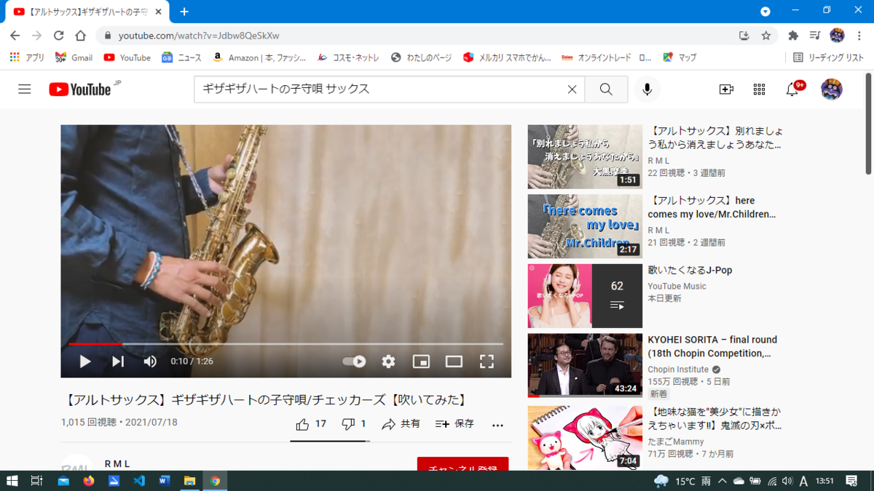The width and height of the screenshot is (874, 491).
Task: Switch to theater mode
Action: 454,361
